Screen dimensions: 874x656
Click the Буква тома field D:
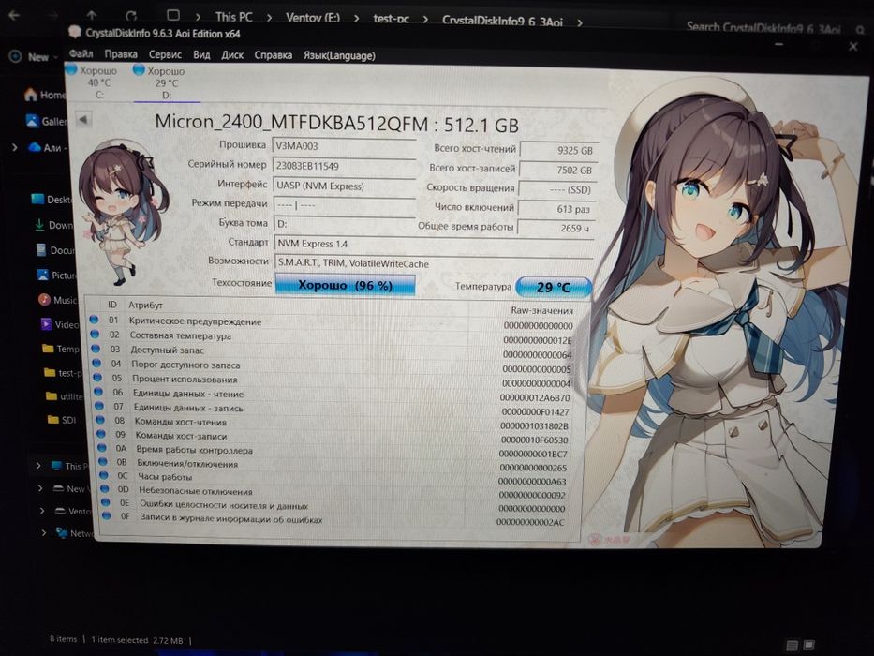click(345, 224)
